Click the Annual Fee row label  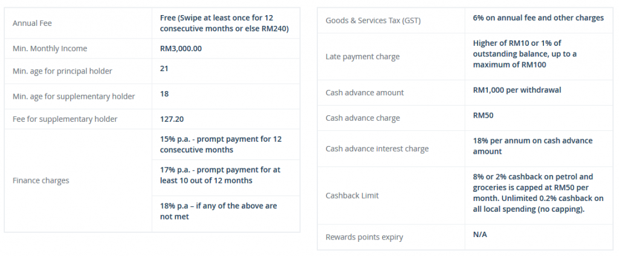point(32,24)
